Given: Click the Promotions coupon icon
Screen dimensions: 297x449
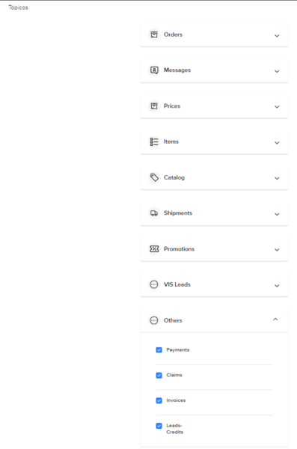Looking at the screenshot, I should [x=154, y=249].
